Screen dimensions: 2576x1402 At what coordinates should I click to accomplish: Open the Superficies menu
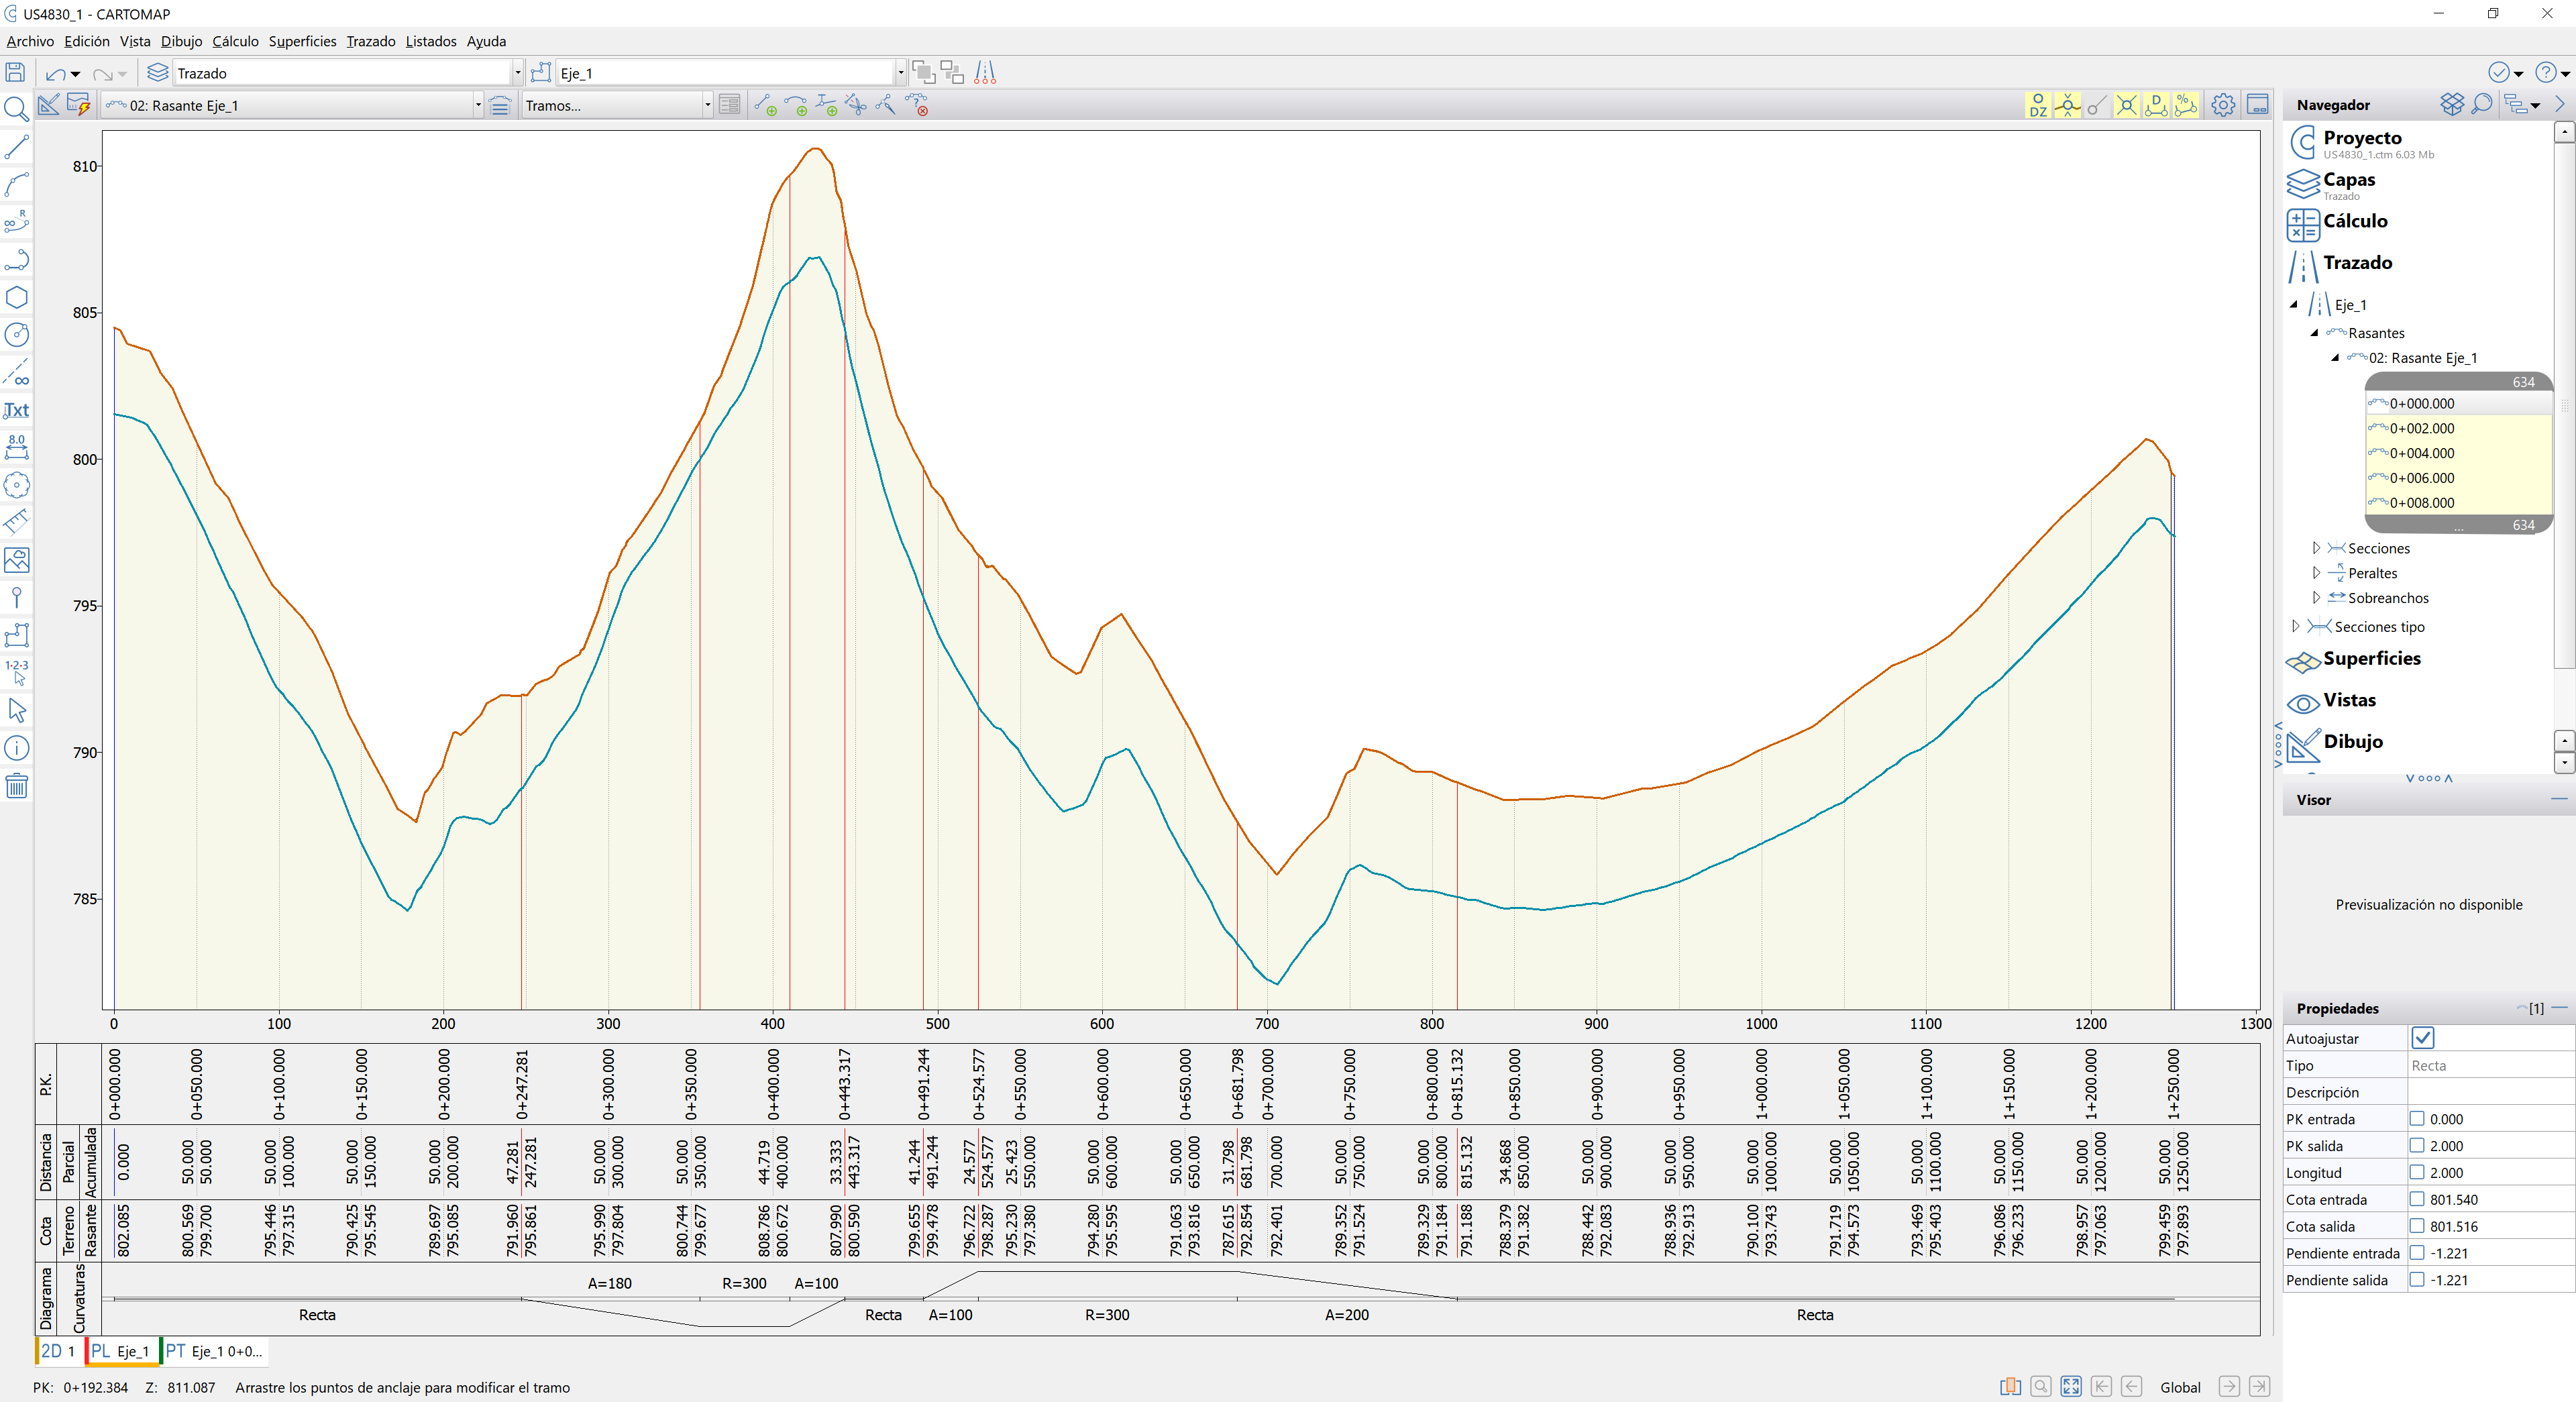click(x=302, y=41)
